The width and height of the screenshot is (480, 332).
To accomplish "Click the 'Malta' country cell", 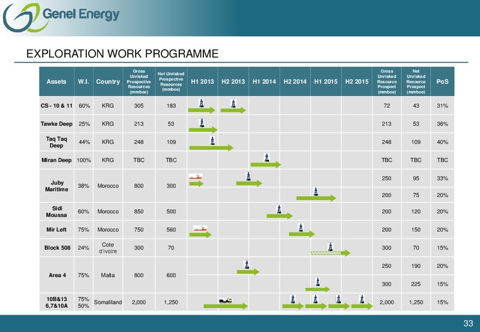I will (x=108, y=275).
